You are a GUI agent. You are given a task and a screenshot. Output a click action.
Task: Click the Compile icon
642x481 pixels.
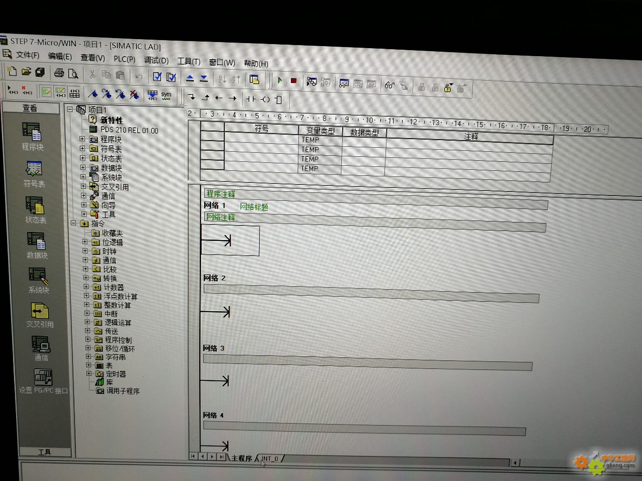pyautogui.click(x=157, y=76)
